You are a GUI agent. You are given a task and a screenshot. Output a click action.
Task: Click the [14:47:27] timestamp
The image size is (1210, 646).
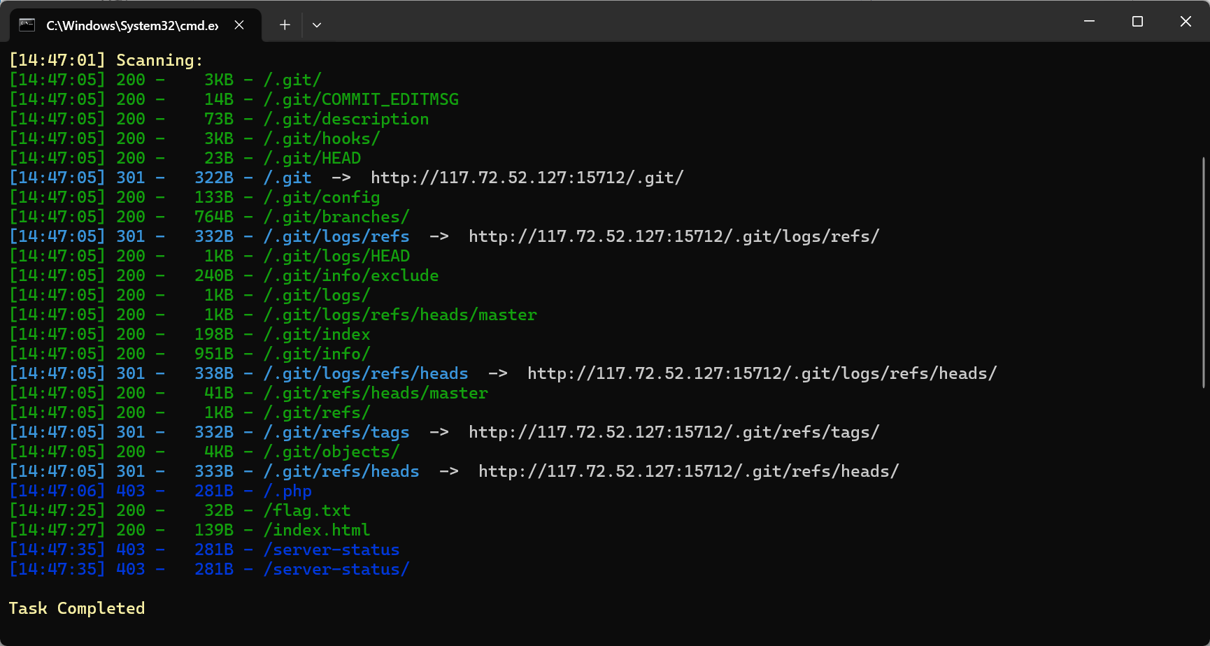[57, 530]
